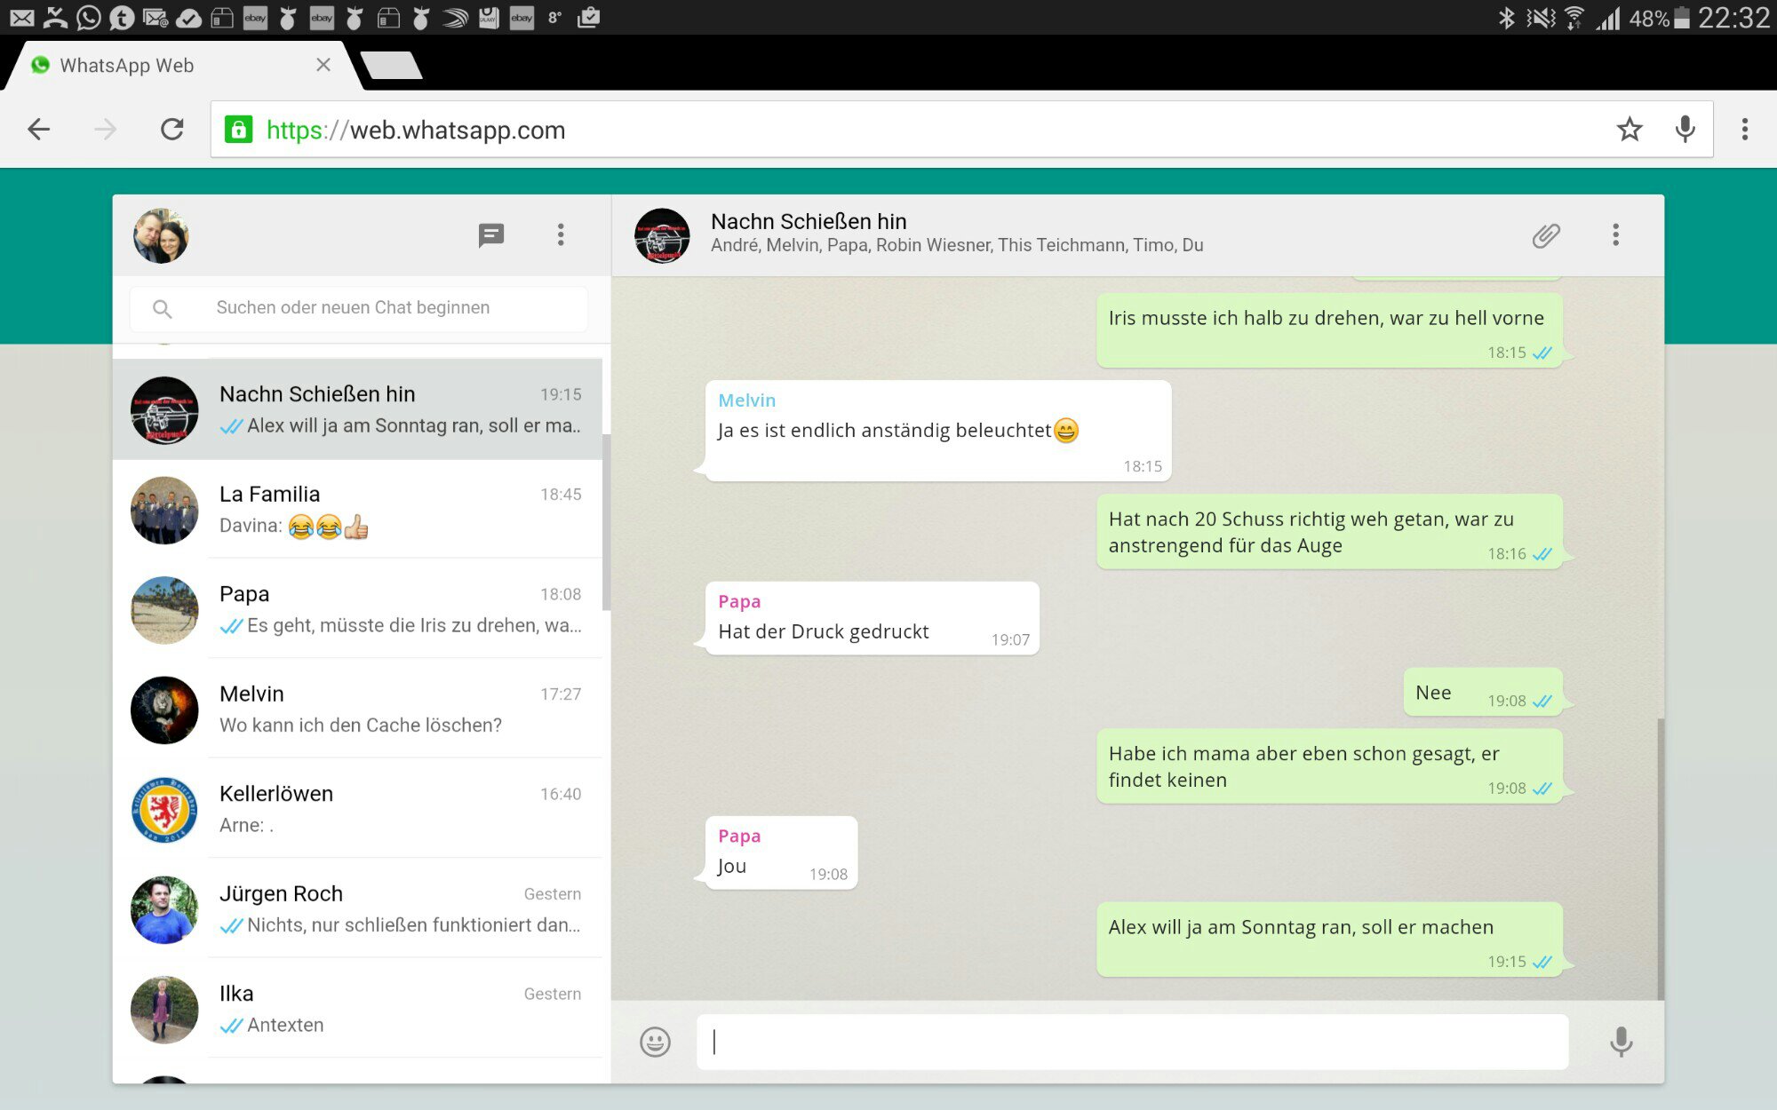This screenshot has width=1777, height=1110.
Task: Open the Jürgen Roch chat
Action: point(358,909)
